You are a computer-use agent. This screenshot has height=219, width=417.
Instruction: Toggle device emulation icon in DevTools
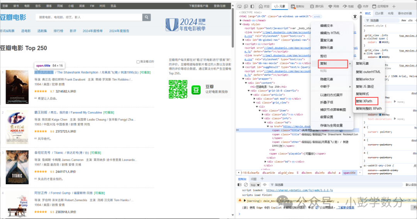pos(246,7)
